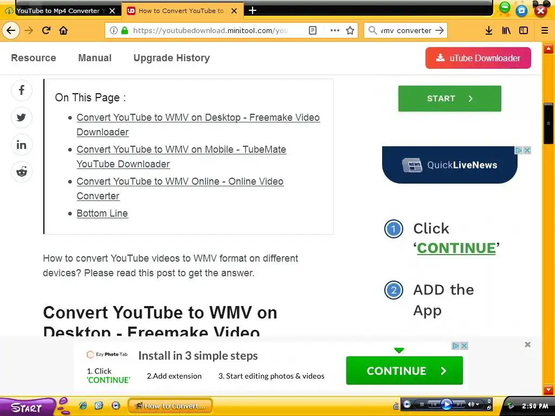Open the hamburger application menu
The height and width of the screenshot is (416, 555).
point(545,30)
